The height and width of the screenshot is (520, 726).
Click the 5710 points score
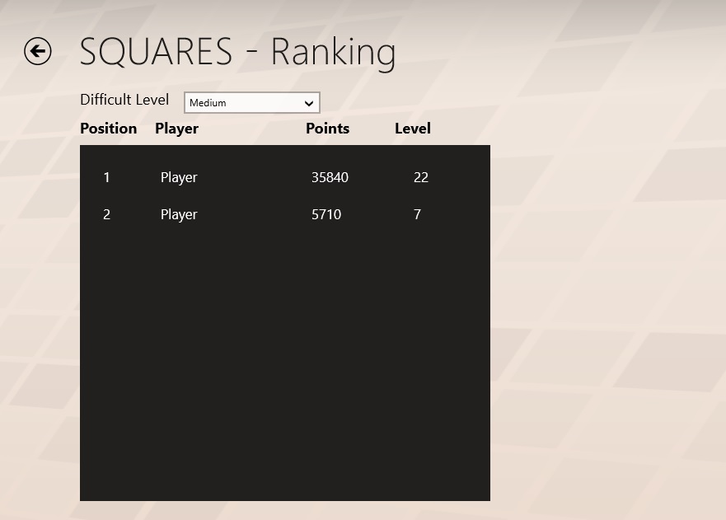pos(326,214)
